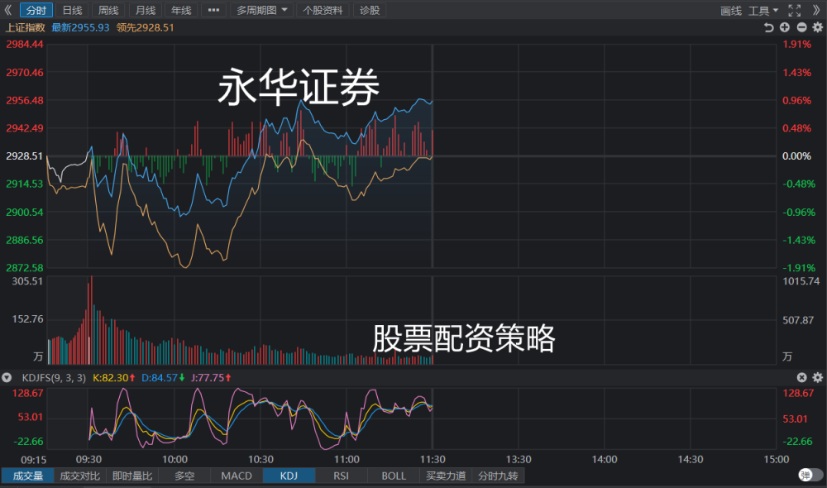
Task: Open the 工具 dropdown menu
Action: tap(763, 11)
